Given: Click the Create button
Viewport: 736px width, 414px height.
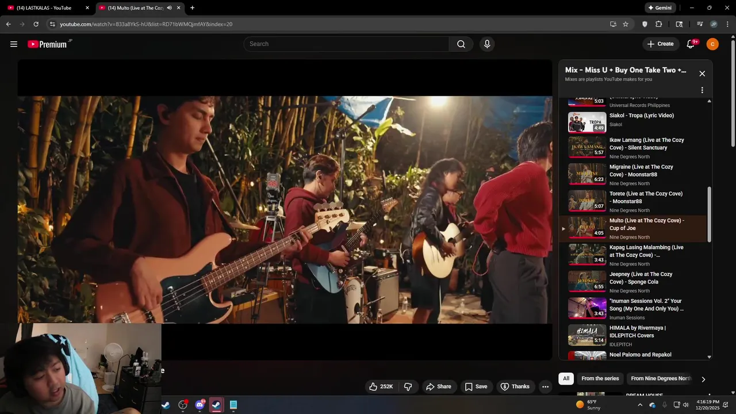Looking at the screenshot, I should point(660,44).
